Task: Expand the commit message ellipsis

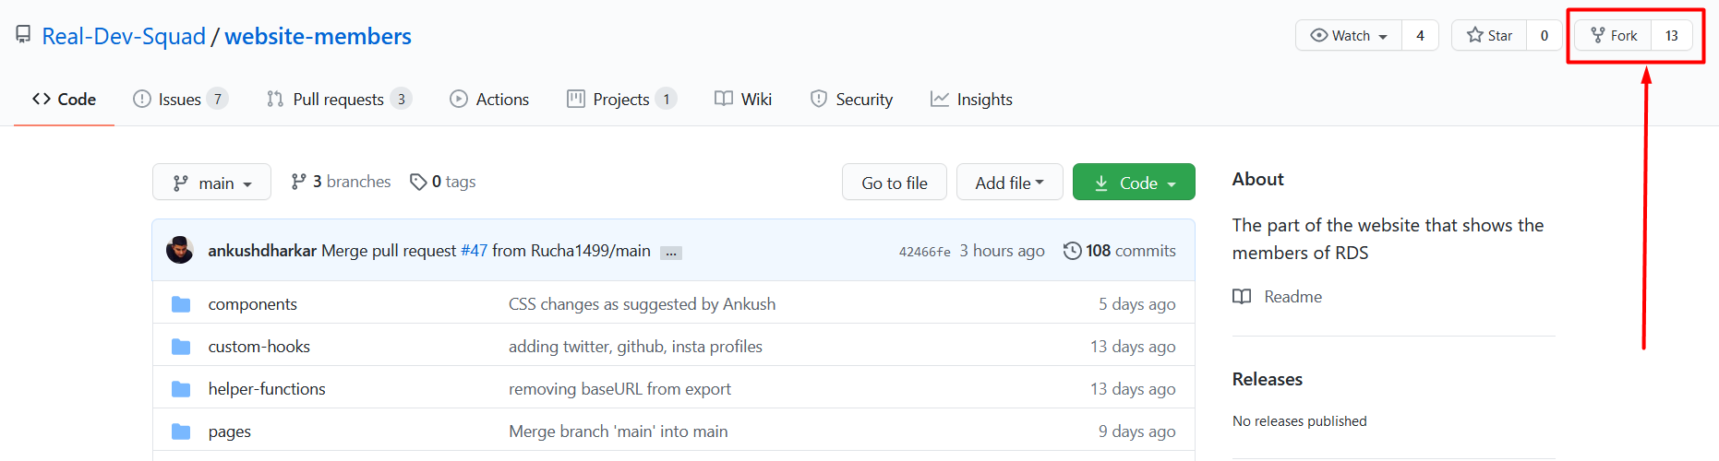Action: click(671, 253)
